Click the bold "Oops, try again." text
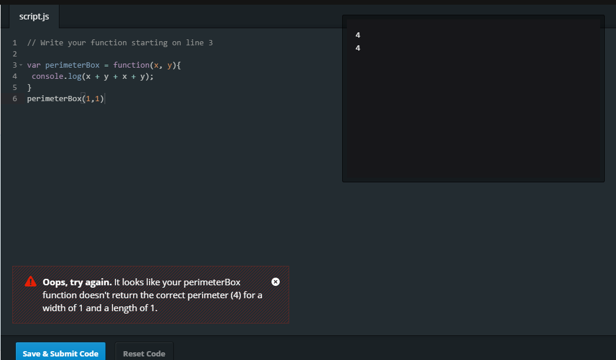Image resolution: width=616 pixels, height=360 pixels. point(77,282)
